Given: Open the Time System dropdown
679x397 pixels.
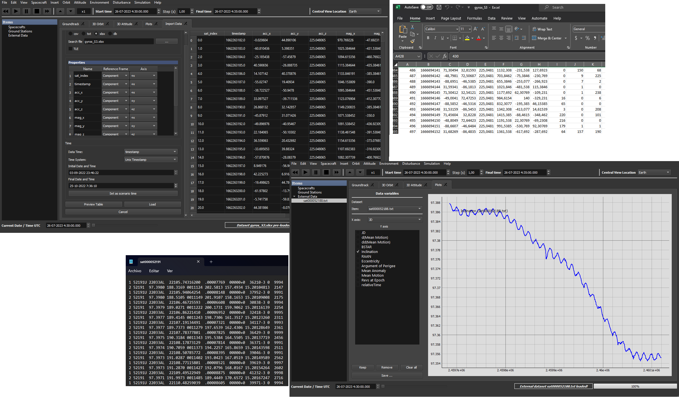Looking at the screenshot, I should (151, 160).
